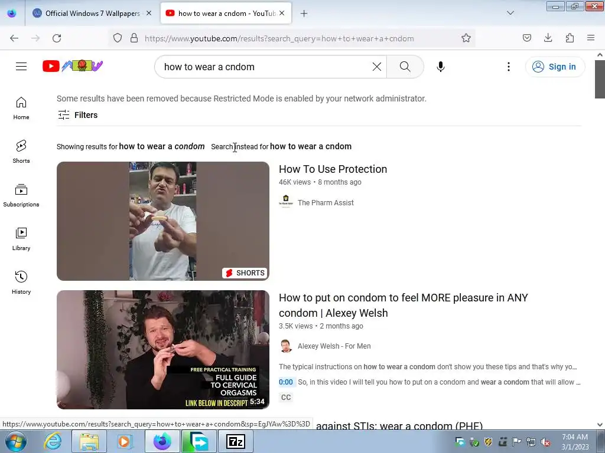This screenshot has width=605, height=453.
Task: Go to Home in sidebar
Action: (x=21, y=109)
